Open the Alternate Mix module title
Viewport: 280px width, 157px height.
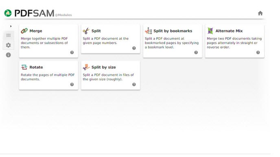coord(229,31)
